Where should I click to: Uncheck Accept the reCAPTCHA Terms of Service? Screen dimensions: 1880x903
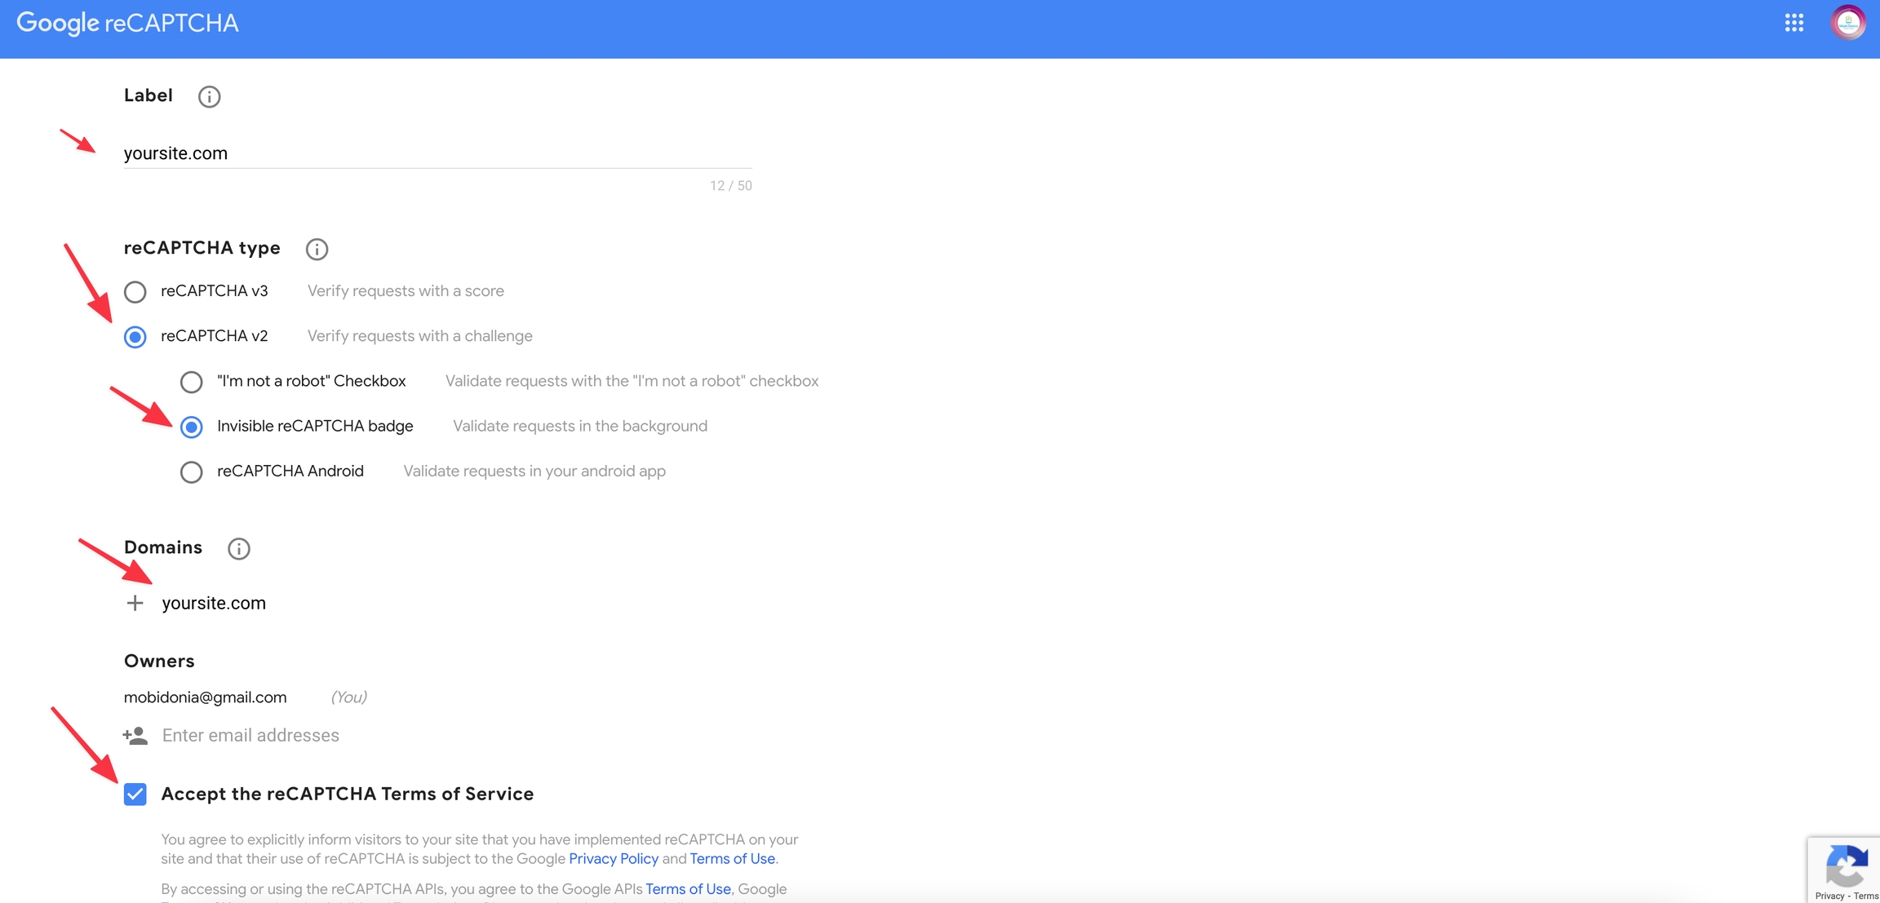135,795
